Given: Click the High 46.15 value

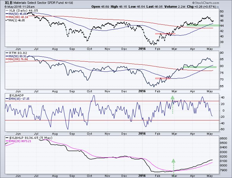Looking at the screenshot, I should [119, 7].
